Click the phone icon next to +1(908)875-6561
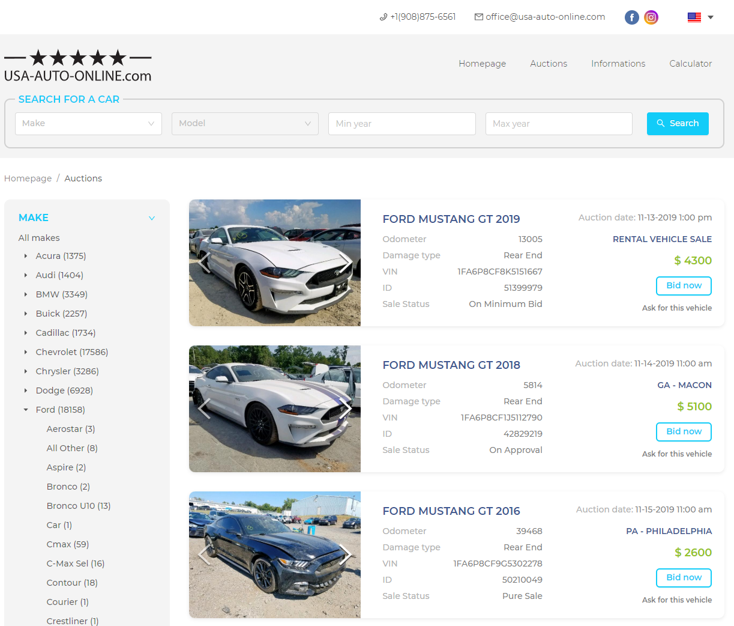The width and height of the screenshot is (734, 626). click(384, 17)
